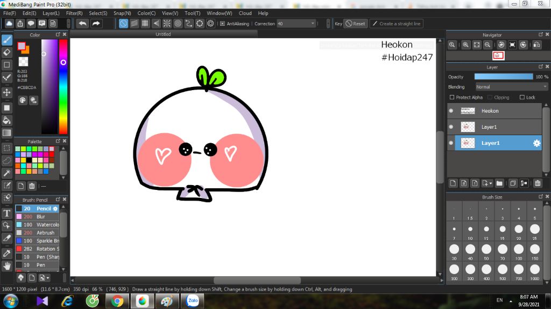This screenshot has height=309, width=551.
Task: Create a new layer folder
Action: 499,183
